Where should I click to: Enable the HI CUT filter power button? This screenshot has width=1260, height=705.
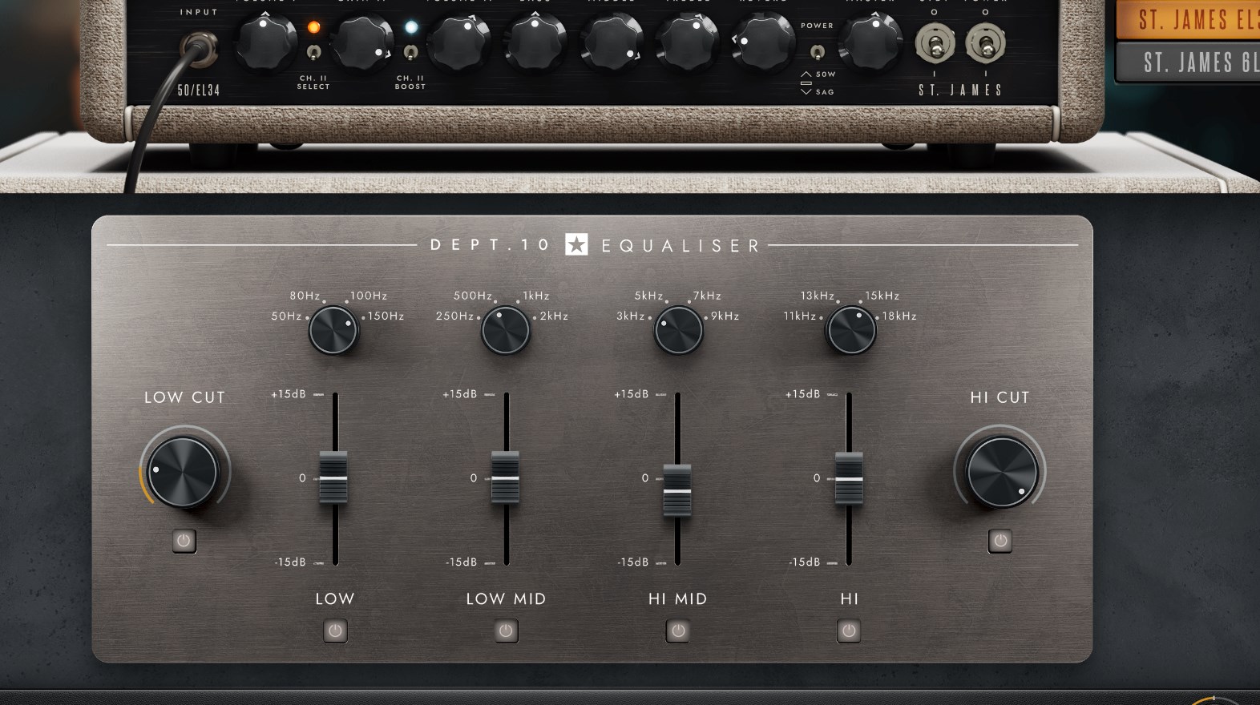pyautogui.click(x=1000, y=541)
